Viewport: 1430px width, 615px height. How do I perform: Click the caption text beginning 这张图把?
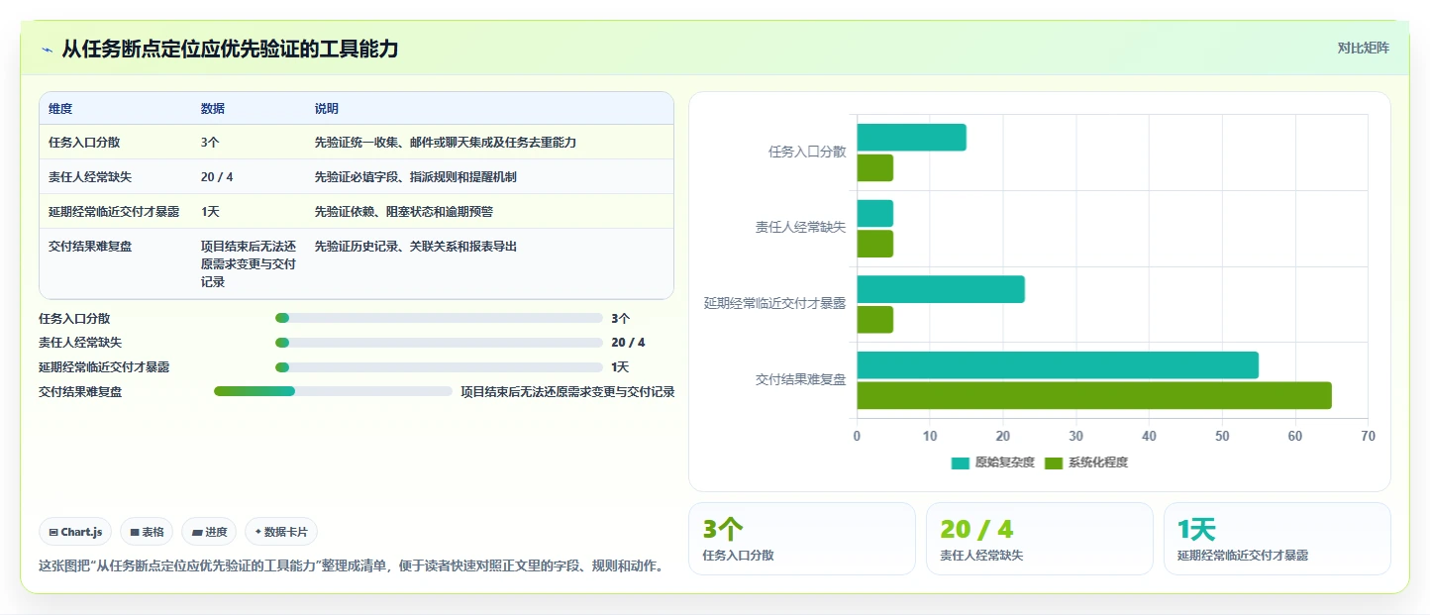pos(351,567)
